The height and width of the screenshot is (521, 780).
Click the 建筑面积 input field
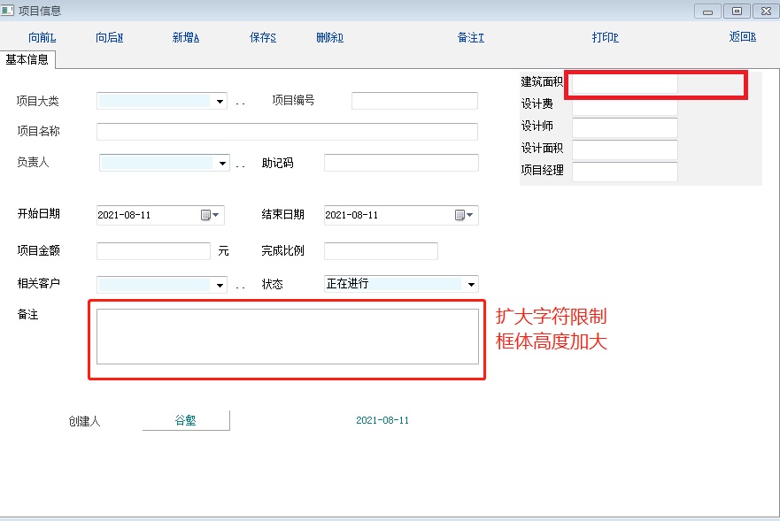point(624,84)
